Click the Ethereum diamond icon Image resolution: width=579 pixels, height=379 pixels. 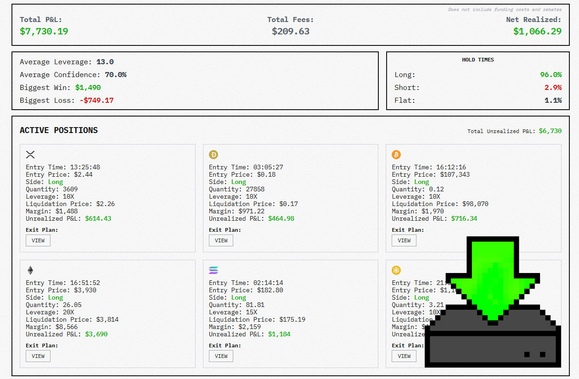tap(30, 270)
